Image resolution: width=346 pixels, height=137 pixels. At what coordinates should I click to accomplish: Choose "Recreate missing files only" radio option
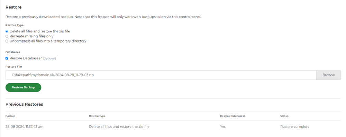coord(7,36)
